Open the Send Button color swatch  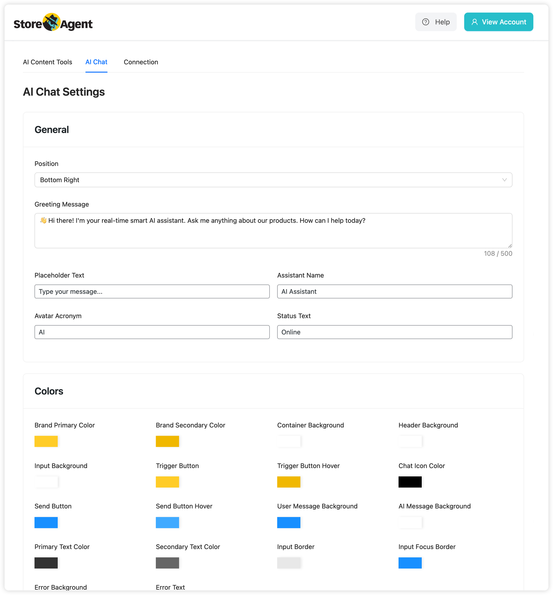click(46, 523)
